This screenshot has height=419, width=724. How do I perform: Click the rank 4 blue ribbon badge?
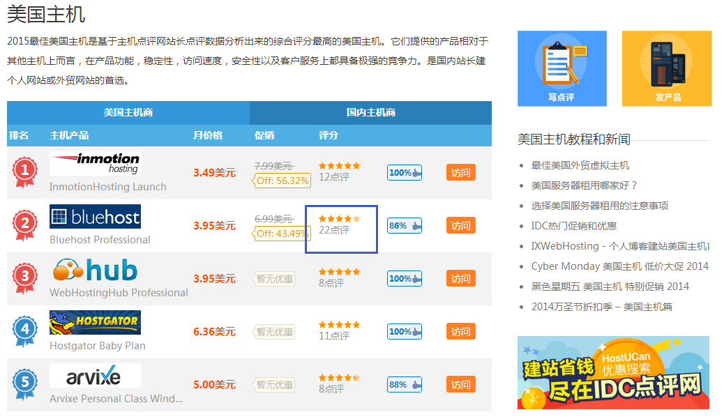[x=25, y=331]
